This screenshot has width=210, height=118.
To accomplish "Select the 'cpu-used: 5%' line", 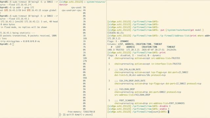I will [78, 8].
